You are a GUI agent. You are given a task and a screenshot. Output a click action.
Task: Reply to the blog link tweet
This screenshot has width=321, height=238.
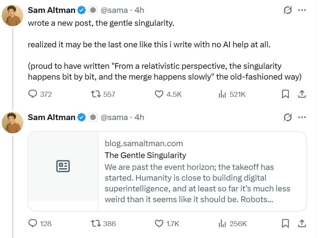click(x=33, y=223)
